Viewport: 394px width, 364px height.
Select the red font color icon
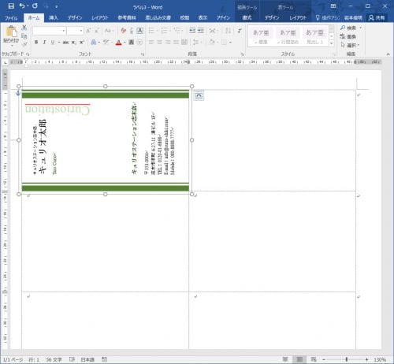coord(119,43)
